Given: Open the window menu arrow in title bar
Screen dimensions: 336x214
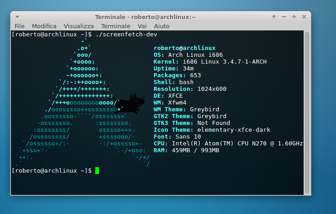Looking at the screenshot, I should [17, 17].
